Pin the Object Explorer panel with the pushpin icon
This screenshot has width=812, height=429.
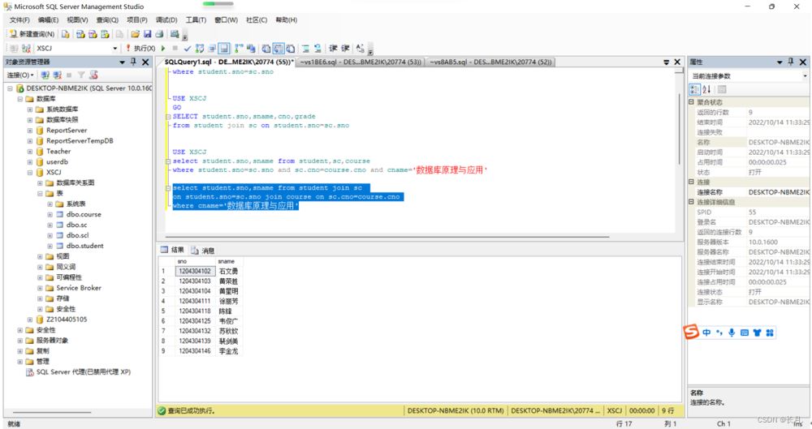pyautogui.click(x=133, y=62)
